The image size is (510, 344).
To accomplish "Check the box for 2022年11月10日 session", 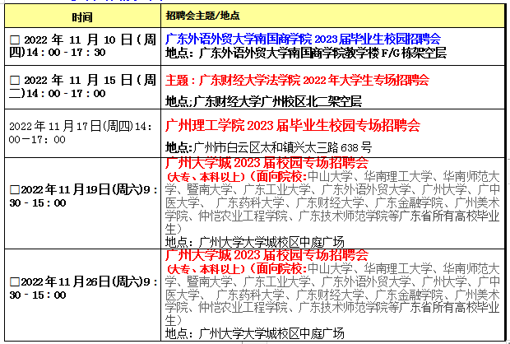I will [15, 40].
